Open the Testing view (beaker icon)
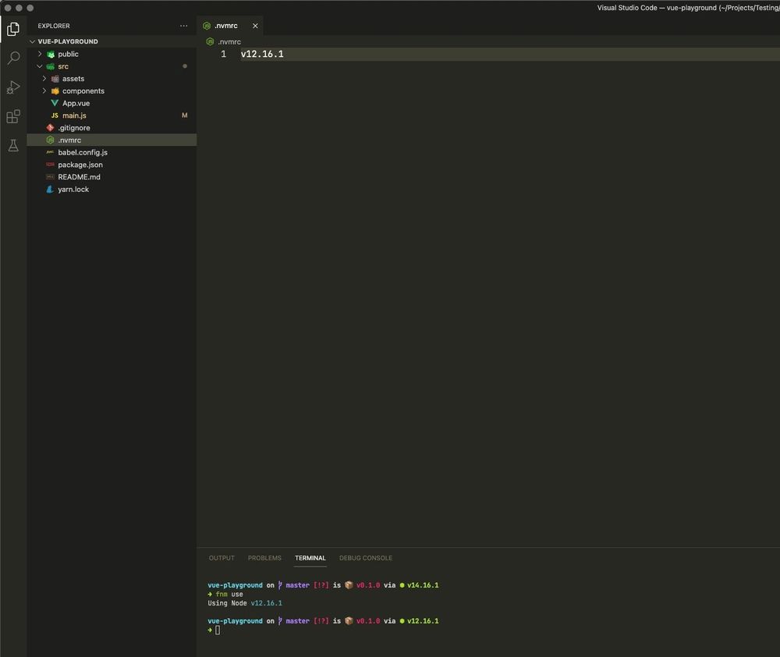 [x=12, y=145]
